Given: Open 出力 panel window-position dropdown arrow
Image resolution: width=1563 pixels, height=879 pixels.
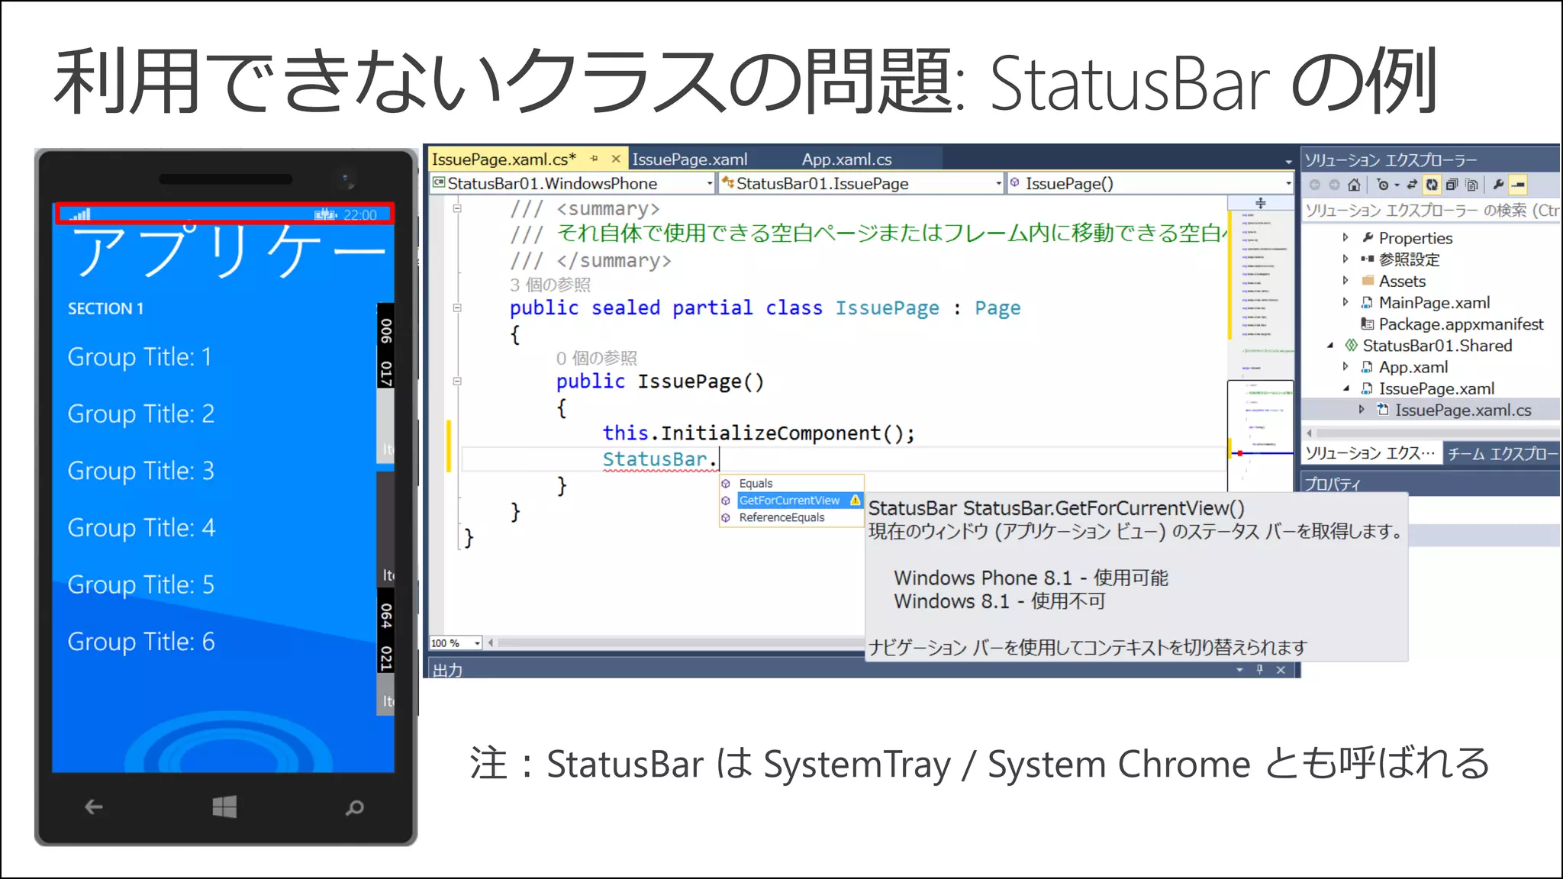Looking at the screenshot, I should pyautogui.click(x=1239, y=669).
